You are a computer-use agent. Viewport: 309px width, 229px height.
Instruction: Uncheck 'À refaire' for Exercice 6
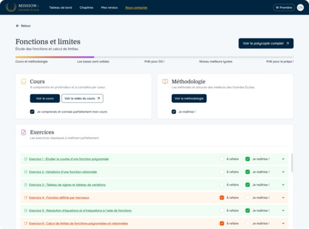[222, 223]
